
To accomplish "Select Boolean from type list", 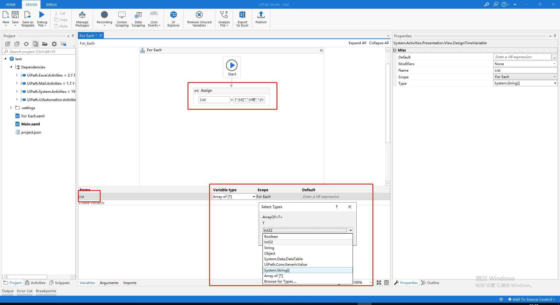I will click(x=308, y=236).
